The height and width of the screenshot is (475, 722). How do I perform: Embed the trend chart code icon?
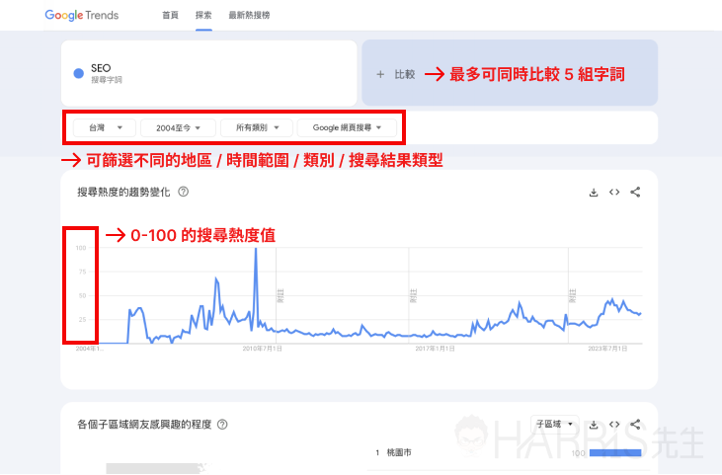point(614,192)
